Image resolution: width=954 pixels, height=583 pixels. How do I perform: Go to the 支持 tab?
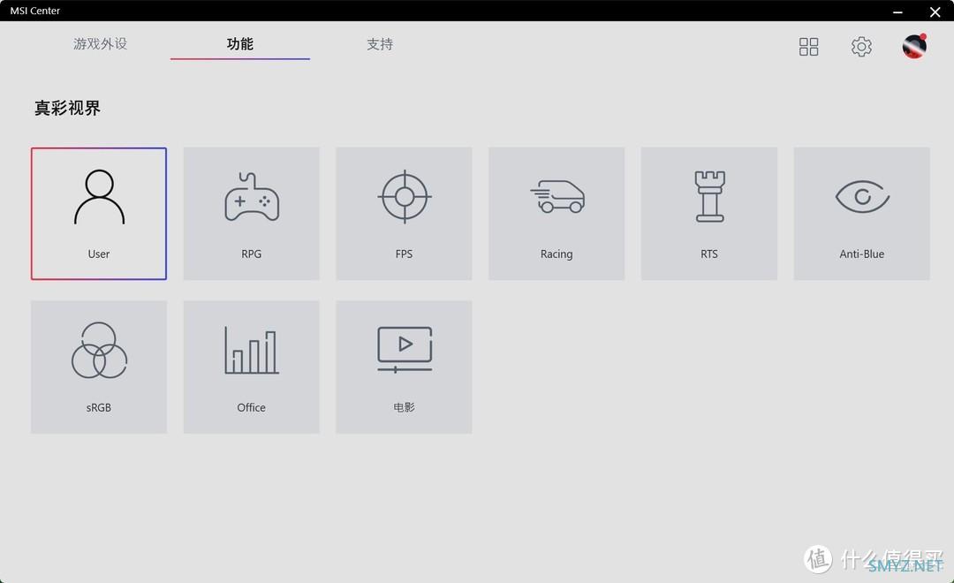[380, 44]
